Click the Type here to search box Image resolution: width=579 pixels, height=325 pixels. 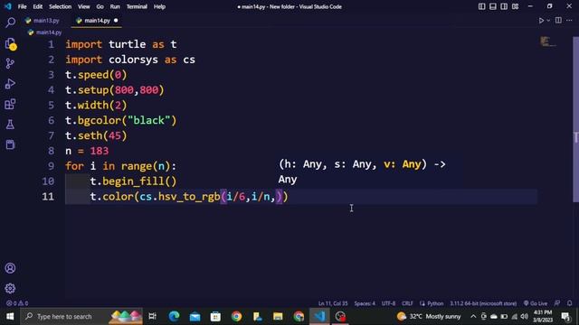pyautogui.click(x=81, y=316)
